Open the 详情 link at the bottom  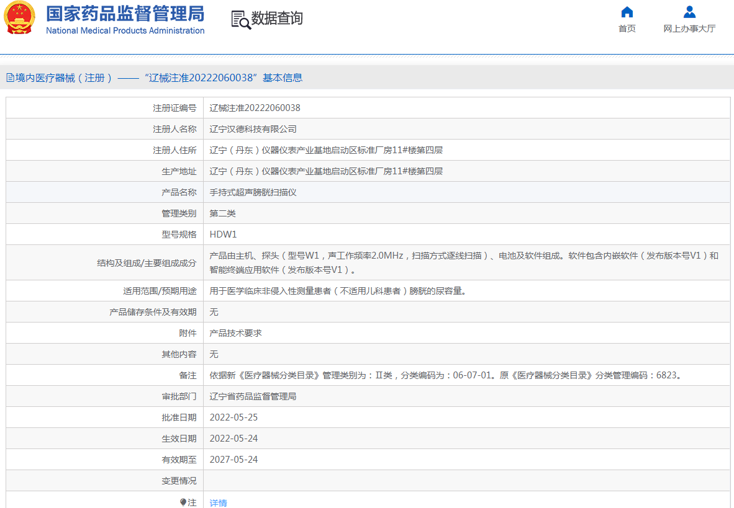(219, 503)
